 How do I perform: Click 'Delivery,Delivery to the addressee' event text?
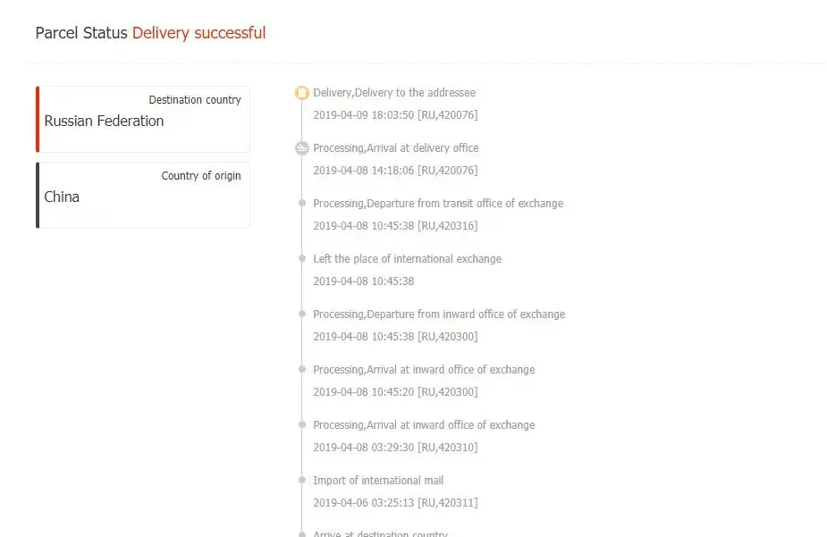(x=394, y=93)
